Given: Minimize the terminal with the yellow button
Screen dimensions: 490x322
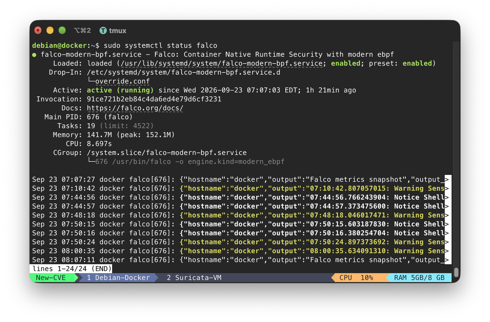Looking at the screenshot, I should click(50, 30).
